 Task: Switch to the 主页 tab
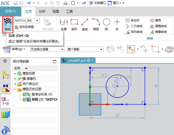point(29,11)
